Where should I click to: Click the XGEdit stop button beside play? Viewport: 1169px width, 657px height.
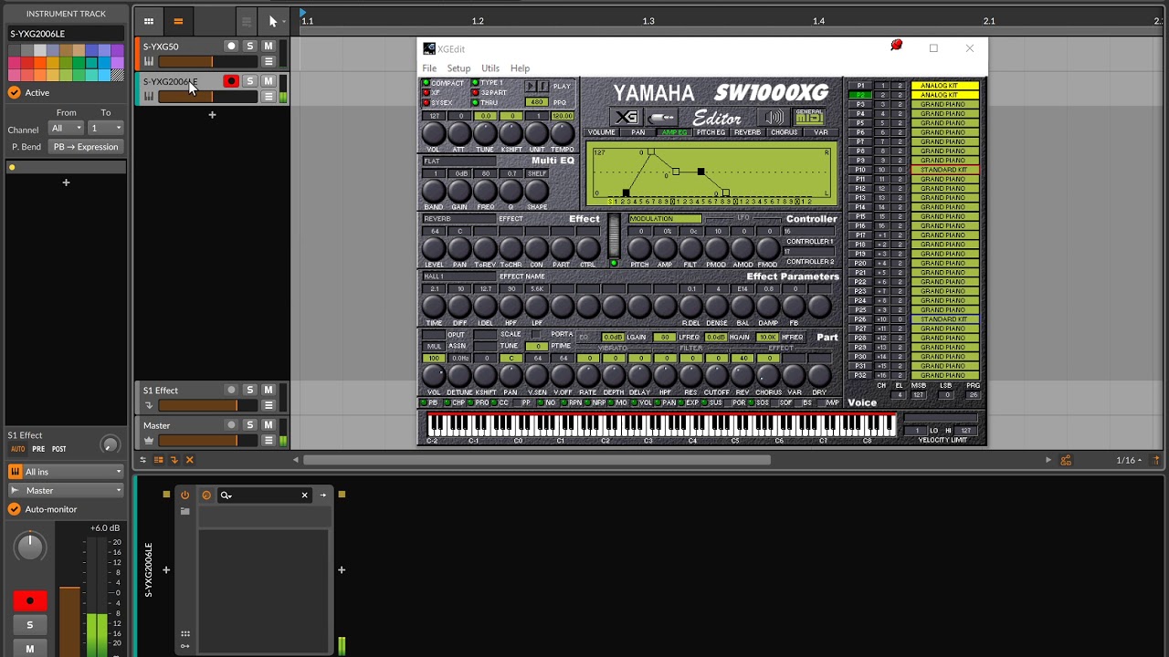click(542, 87)
